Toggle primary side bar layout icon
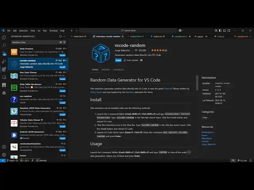 tap(220, 30)
